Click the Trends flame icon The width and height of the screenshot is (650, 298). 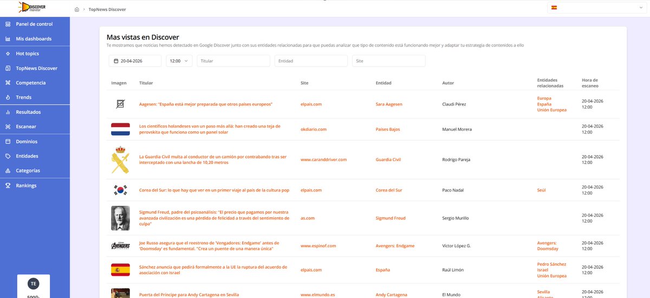pyautogui.click(x=8, y=97)
